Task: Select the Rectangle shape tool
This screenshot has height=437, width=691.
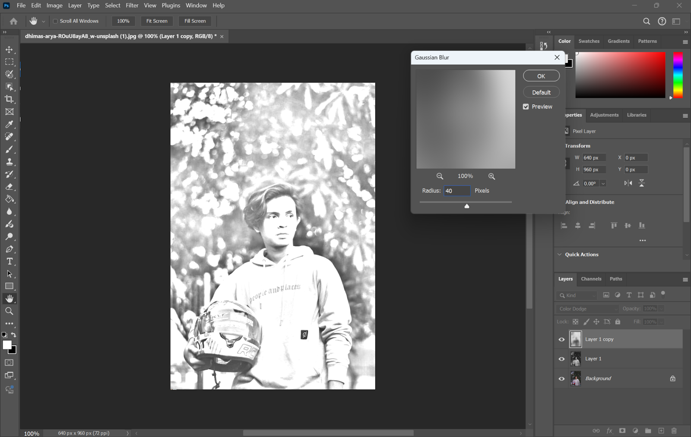Action: point(9,286)
